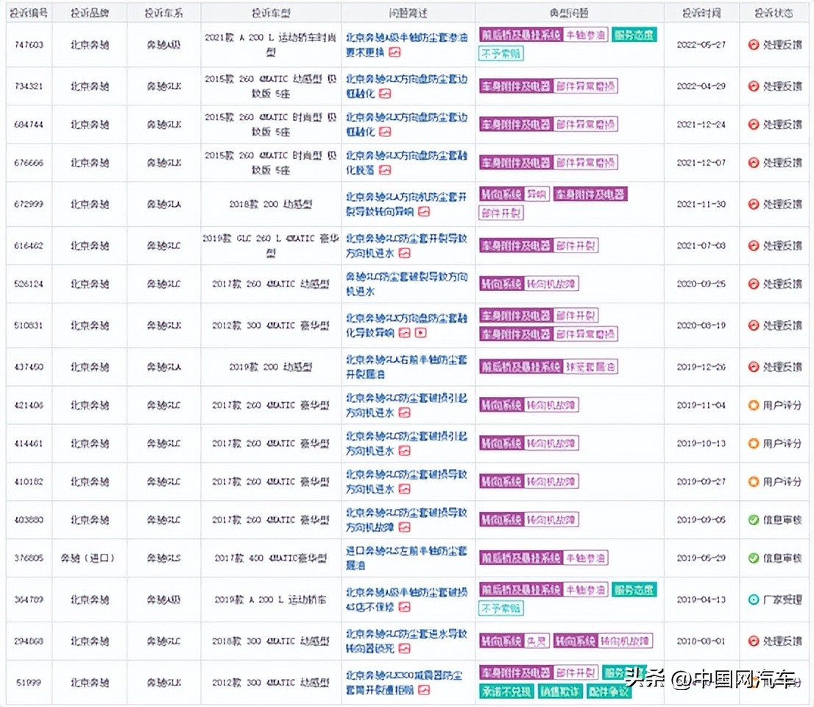The width and height of the screenshot is (814, 707).
Task: Click the orange 用户评分 status icon for complaint 421406
Action: tap(752, 404)
